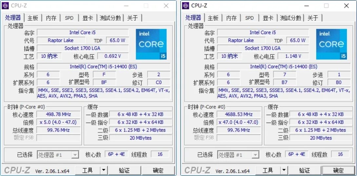
Task: Click model value F in left window
Action: 104,75
